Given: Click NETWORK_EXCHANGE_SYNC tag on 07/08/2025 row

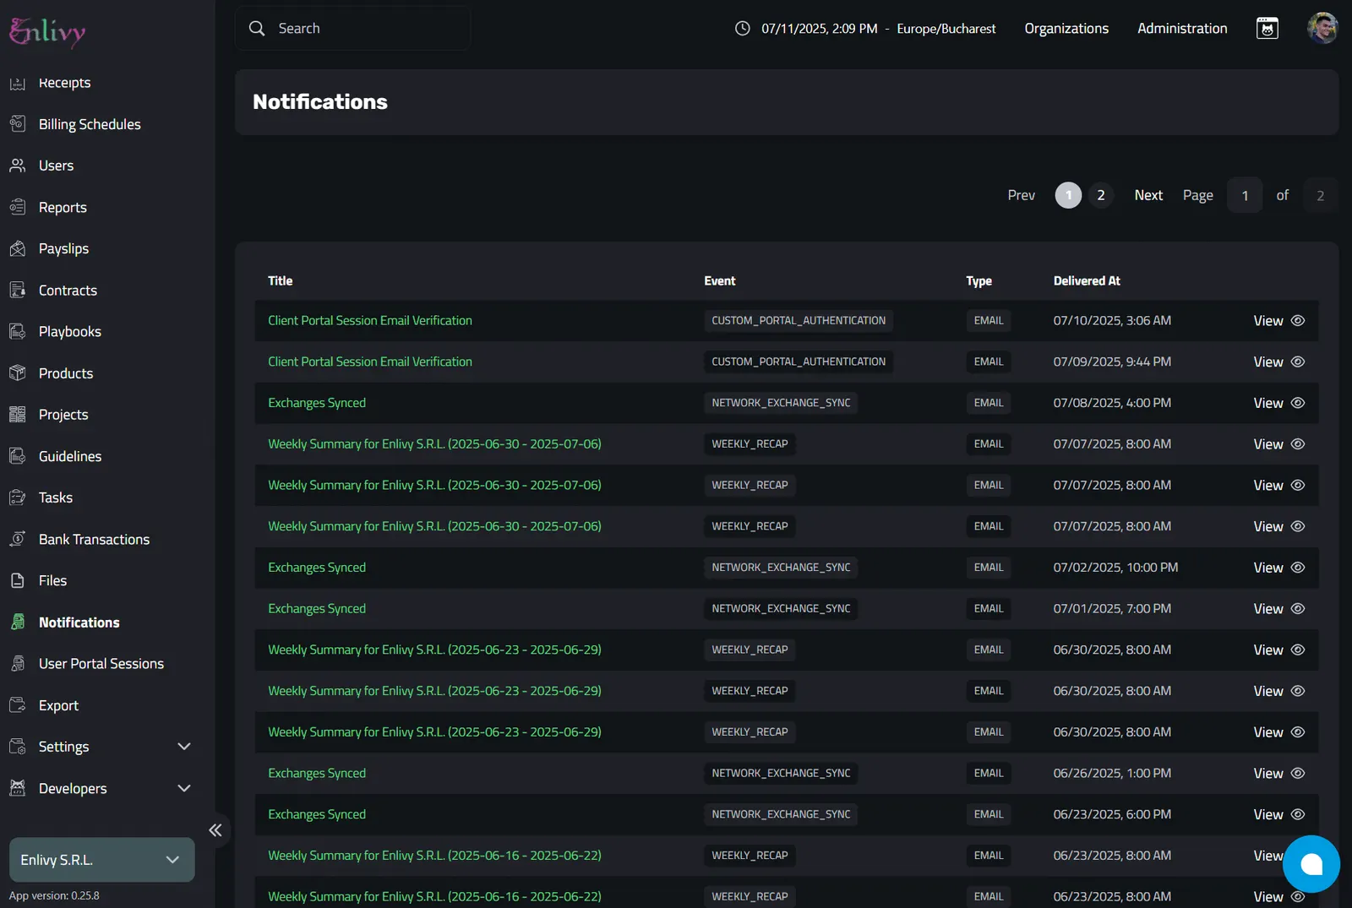Looking at the screenshot, I should (781, 403).
